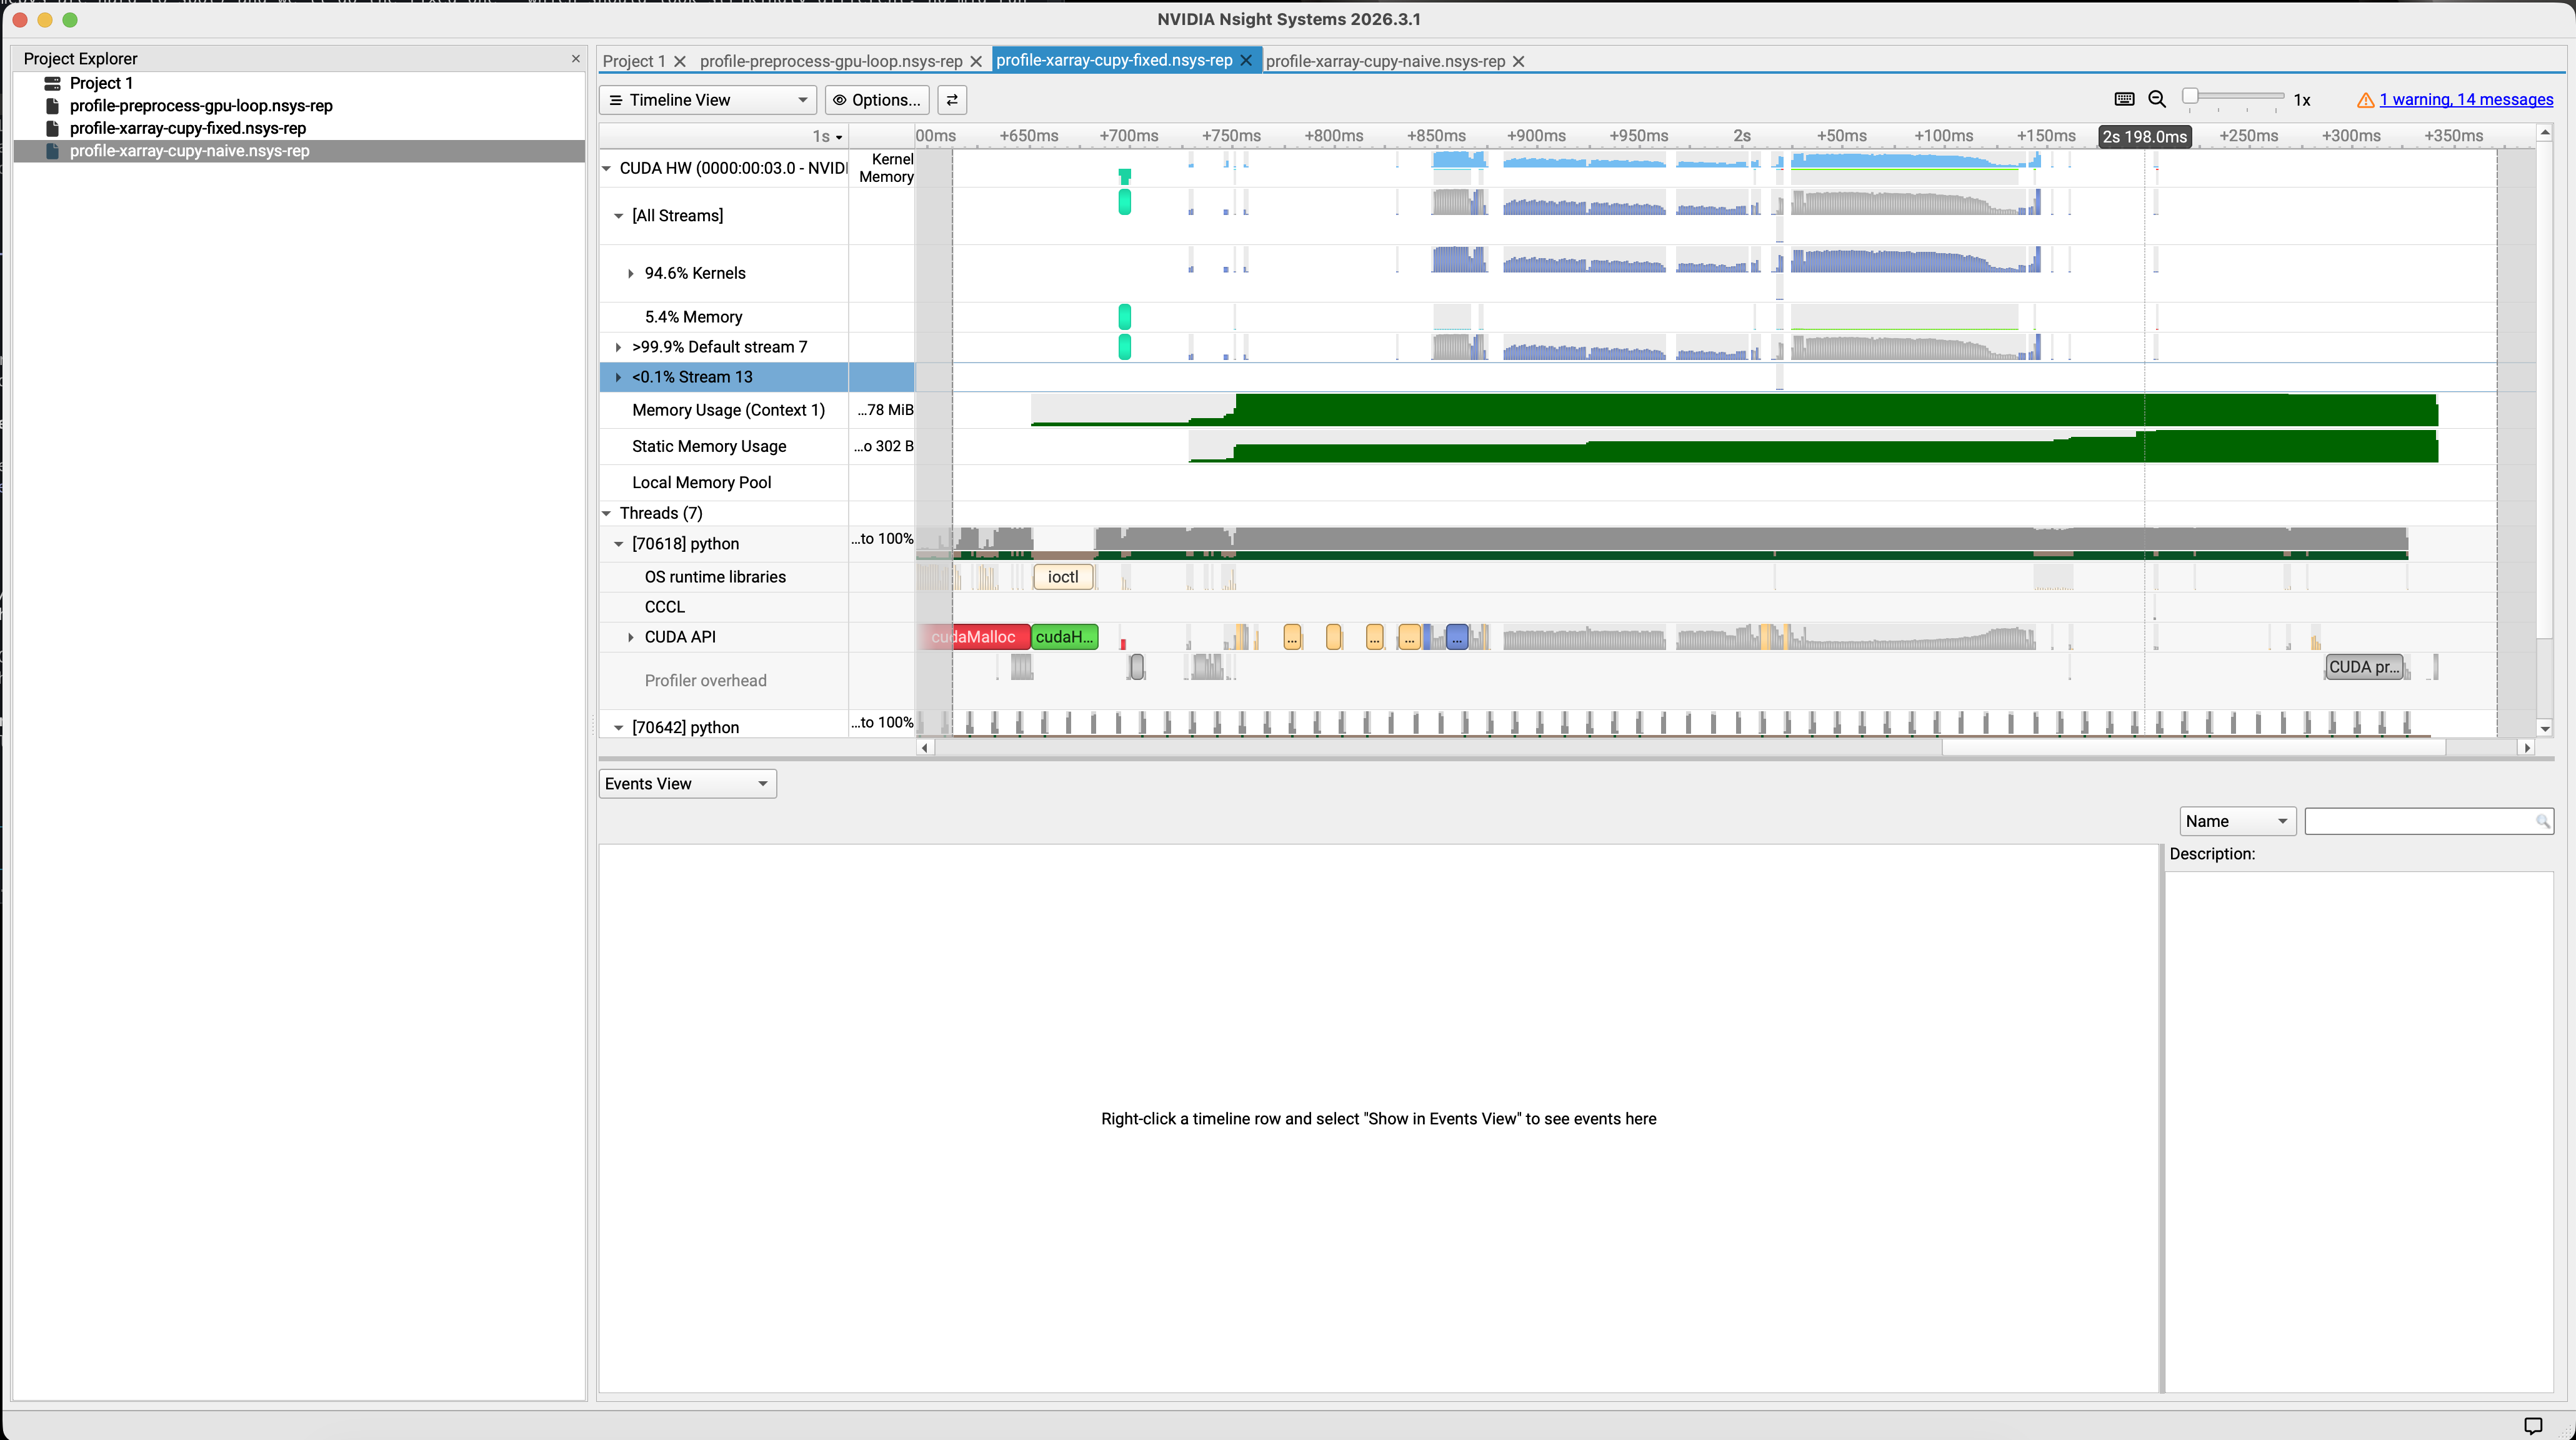Click the timeline horizontal scroll right arrow
Viewport: 2576px width, 1440px height.
point(2527,747)
